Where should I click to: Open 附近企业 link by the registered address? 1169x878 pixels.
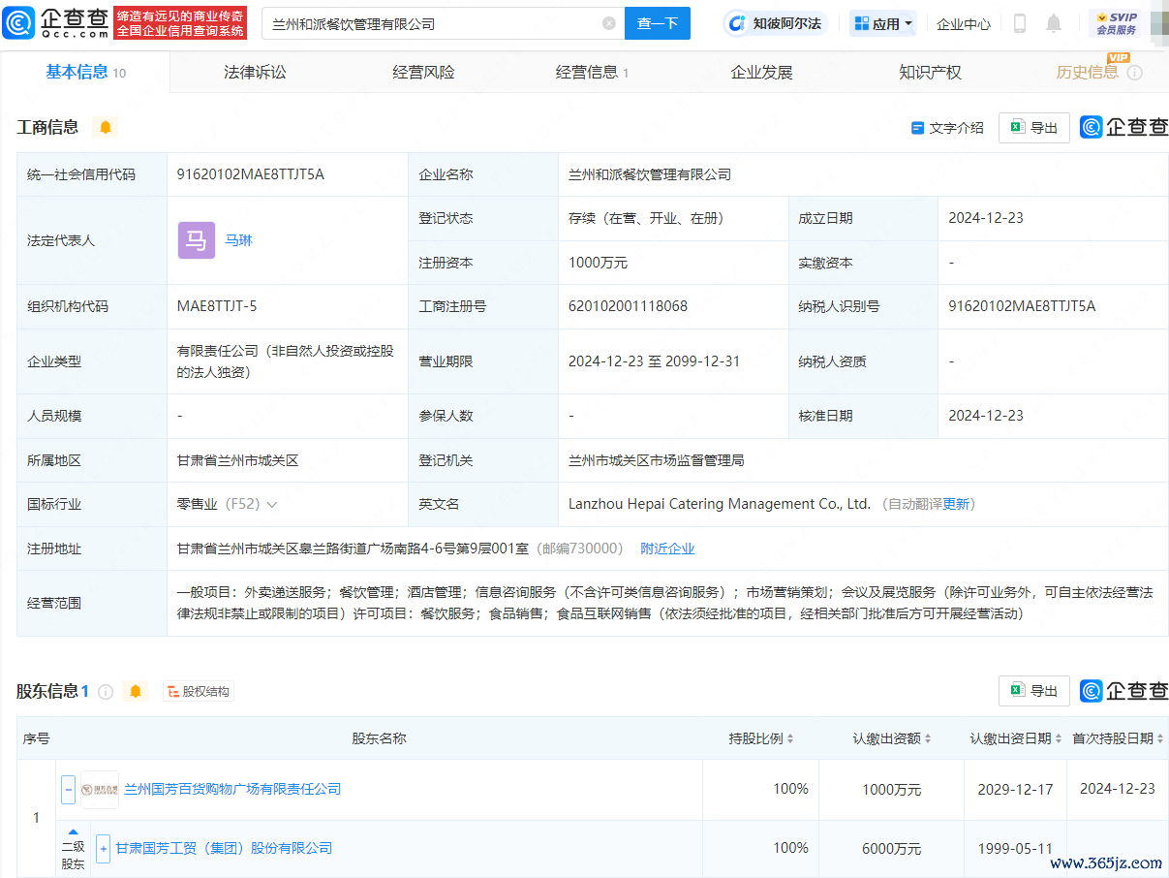tap(667, 549)
